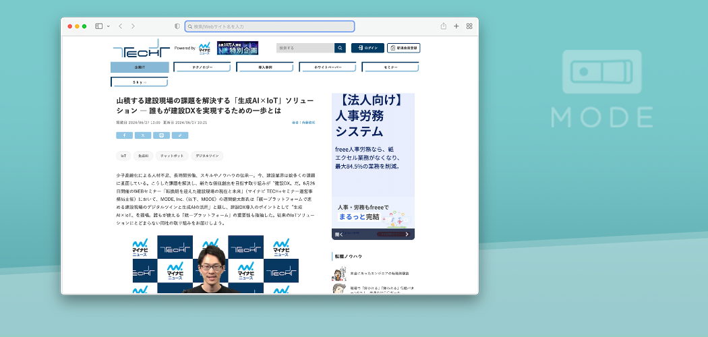Click the TECH+ site logo

click(x=141, y=49)
